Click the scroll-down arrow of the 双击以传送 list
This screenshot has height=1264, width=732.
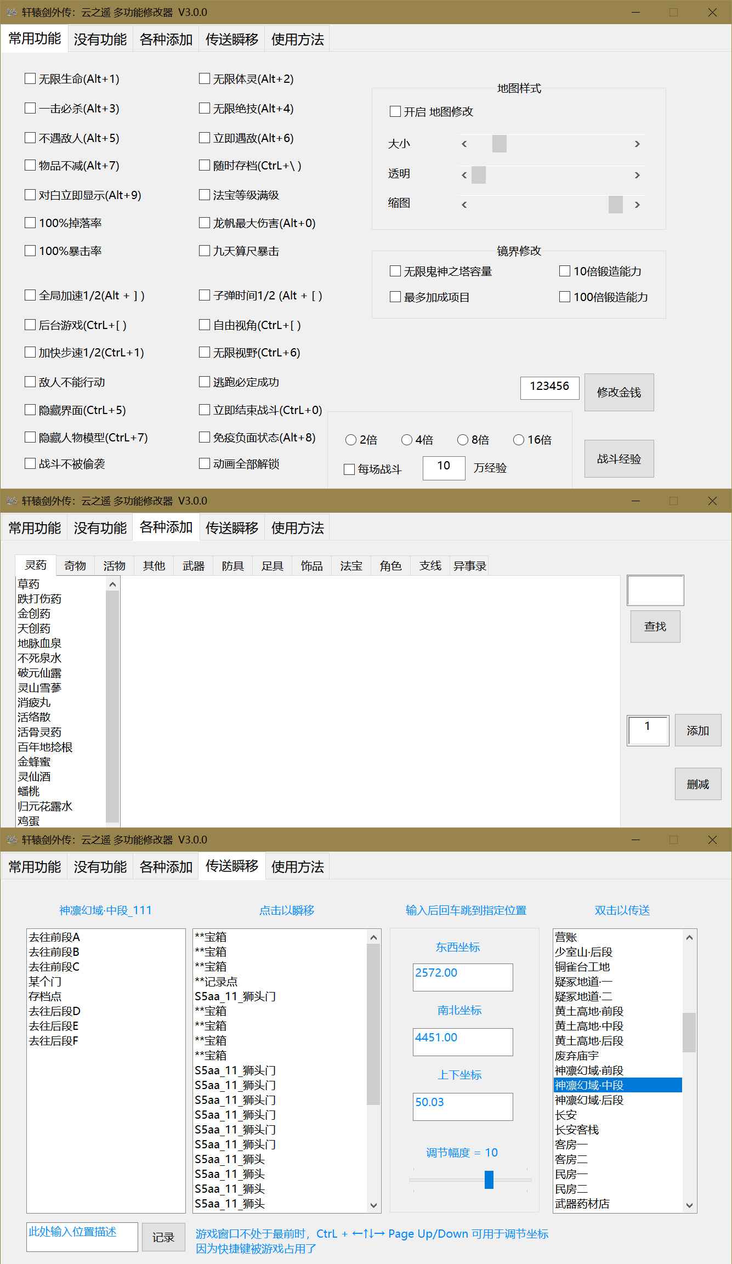click(x=689, y=1205)
